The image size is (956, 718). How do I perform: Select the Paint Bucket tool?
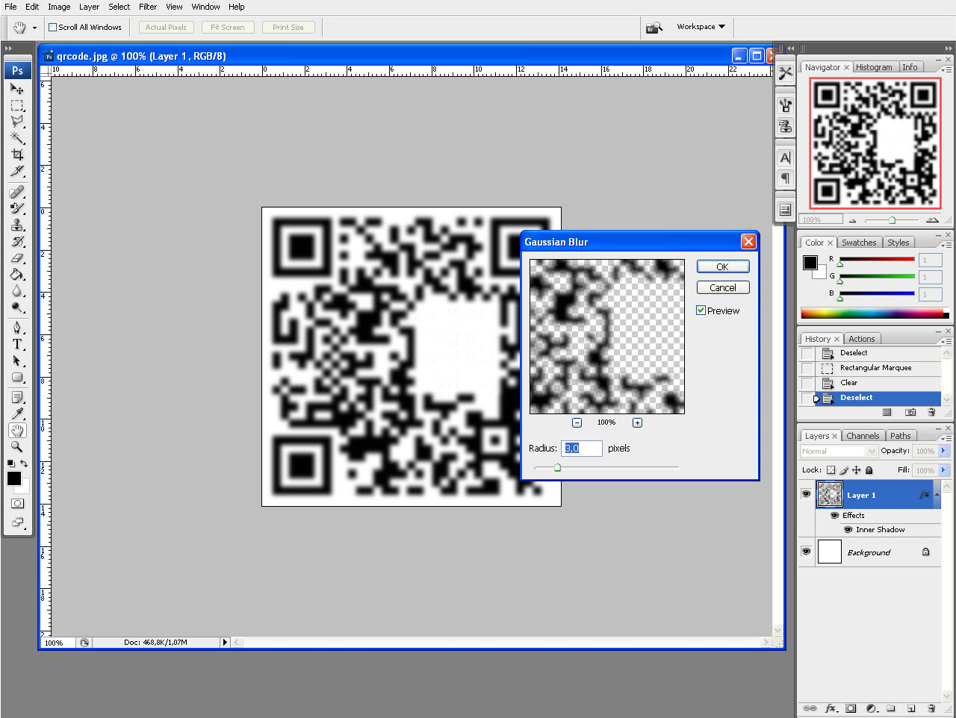[17, 275]
